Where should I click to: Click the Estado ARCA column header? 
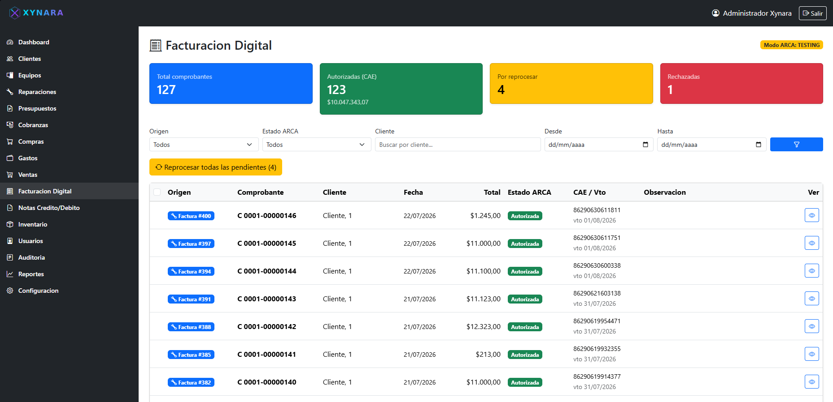[529, 192]
